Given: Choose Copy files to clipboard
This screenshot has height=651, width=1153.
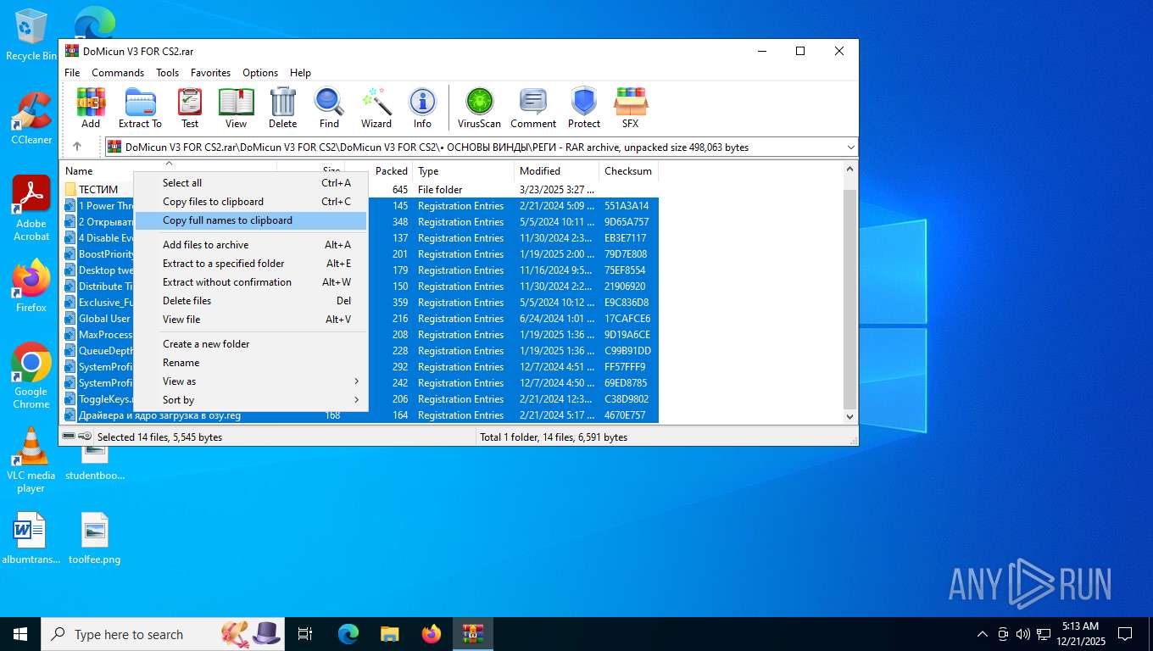Looking at the screenshot, I should coord(251,202).
